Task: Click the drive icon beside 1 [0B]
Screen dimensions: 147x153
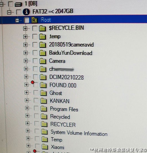Action: tap(18, 4)
